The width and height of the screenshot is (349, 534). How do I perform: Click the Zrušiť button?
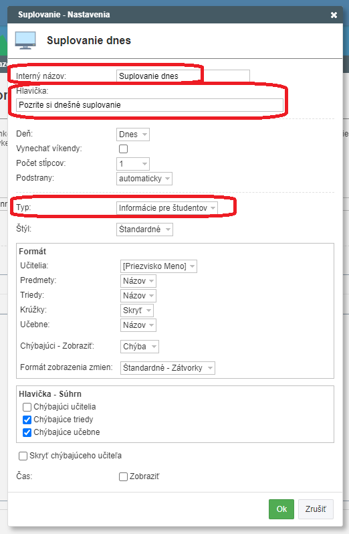pos(316,509)
